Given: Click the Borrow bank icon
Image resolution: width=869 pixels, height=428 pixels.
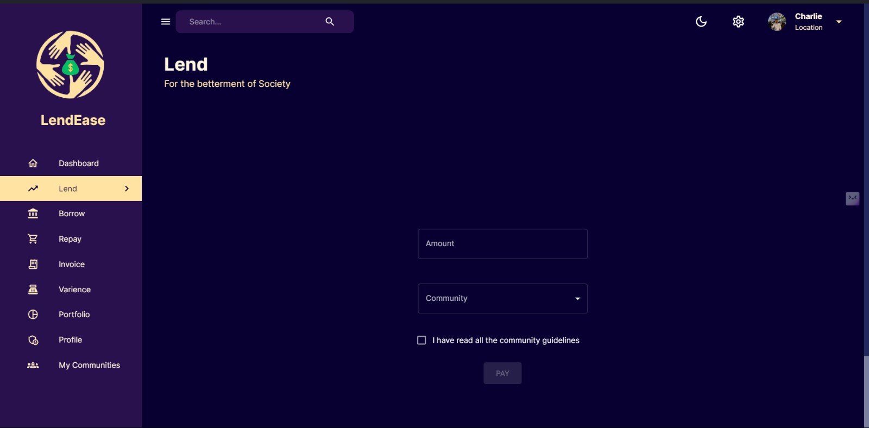Looking at the screenshot, I should coord(33,213).
